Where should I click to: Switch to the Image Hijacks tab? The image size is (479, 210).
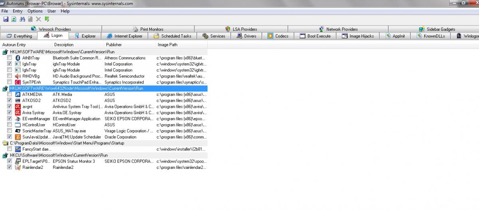click(x=358, y=36)
